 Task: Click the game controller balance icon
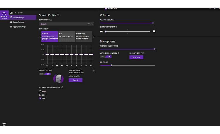pyautogui.click(x=101, y=32)
